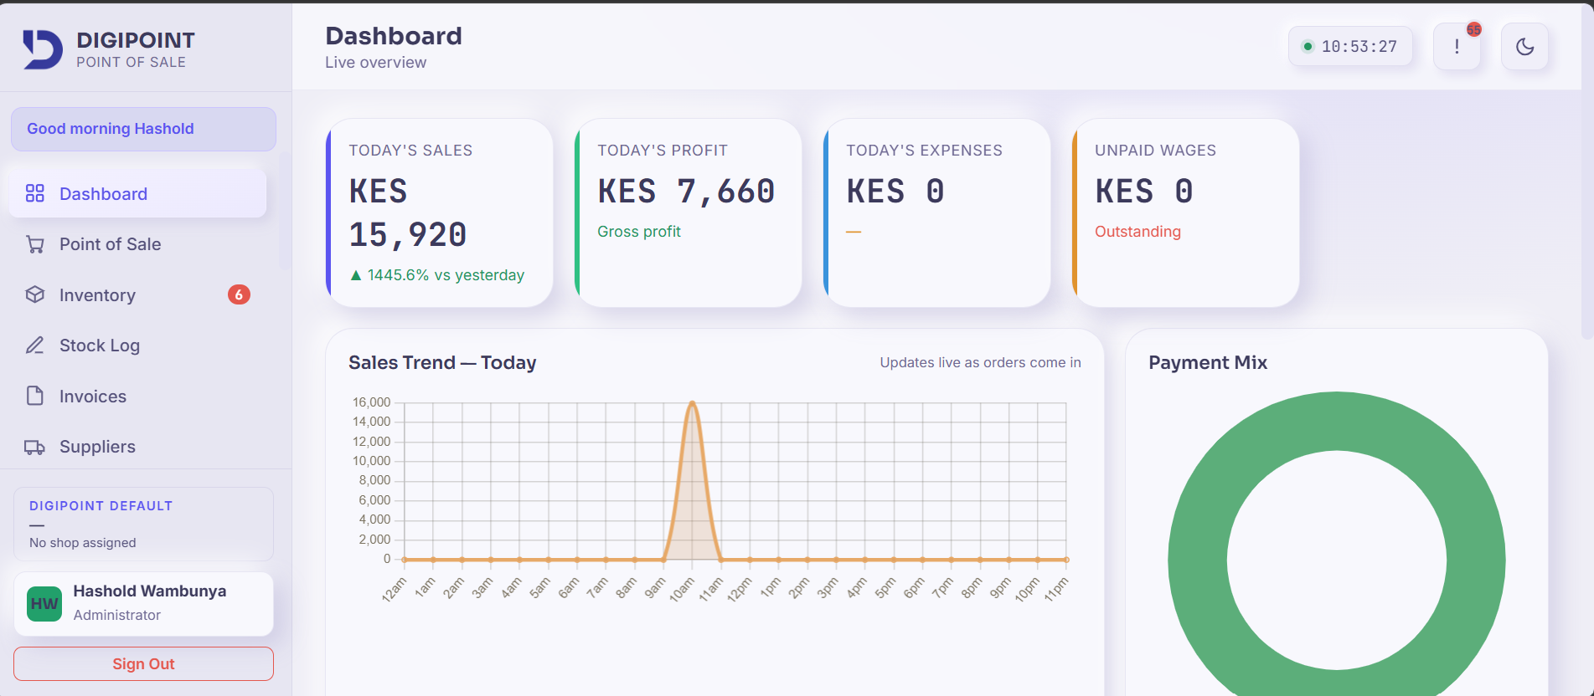The image size is (1594, 696).
Task: Click the HW user avatar
Action: [x=44, y=604]
